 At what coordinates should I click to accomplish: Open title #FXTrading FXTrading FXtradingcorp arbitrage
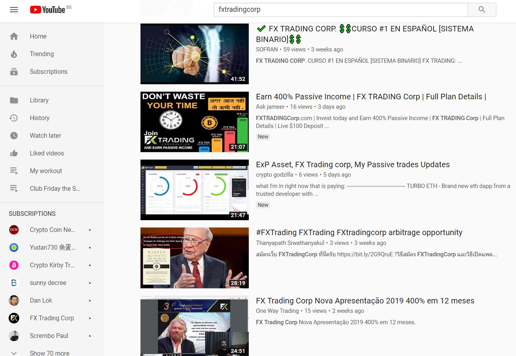(x=359, y=232)
